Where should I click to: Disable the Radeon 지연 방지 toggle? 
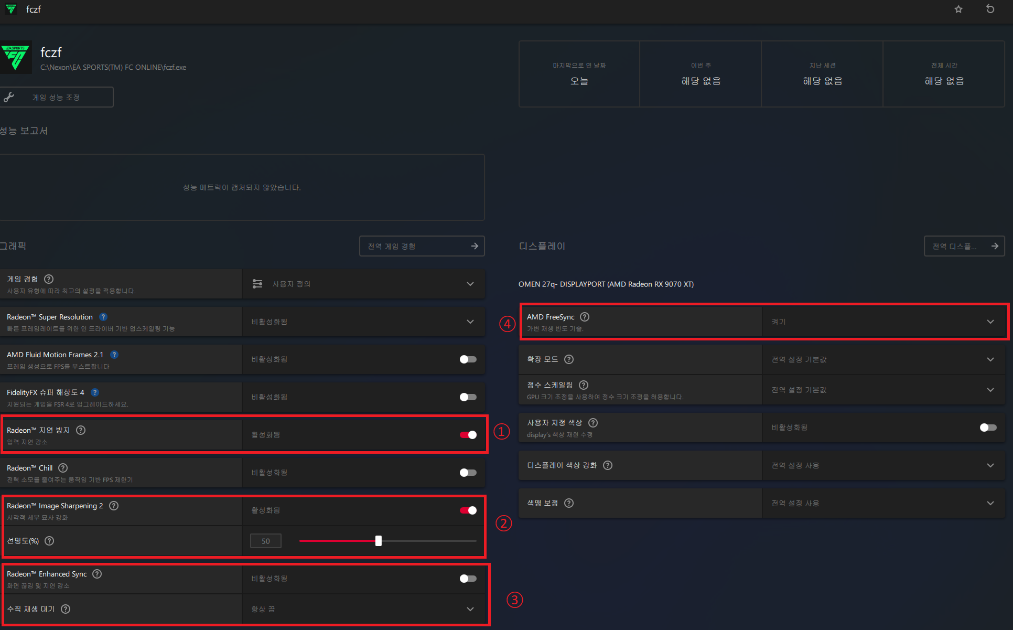coord(468,435)
